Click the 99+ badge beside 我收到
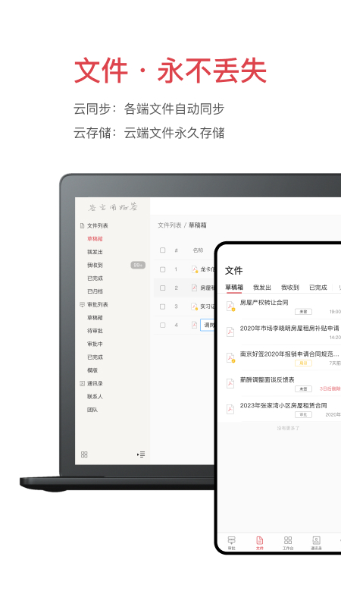Image resolution: width=341 pixels, height=607 pixels. point(138,265)
